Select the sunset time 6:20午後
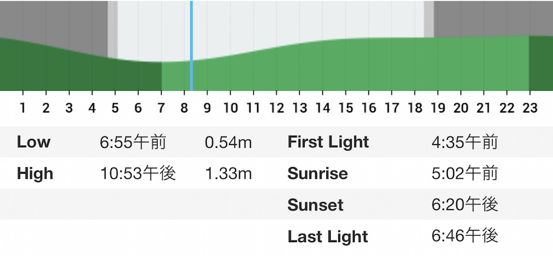Viewport: 553px width, 256px height. point(465,206)
